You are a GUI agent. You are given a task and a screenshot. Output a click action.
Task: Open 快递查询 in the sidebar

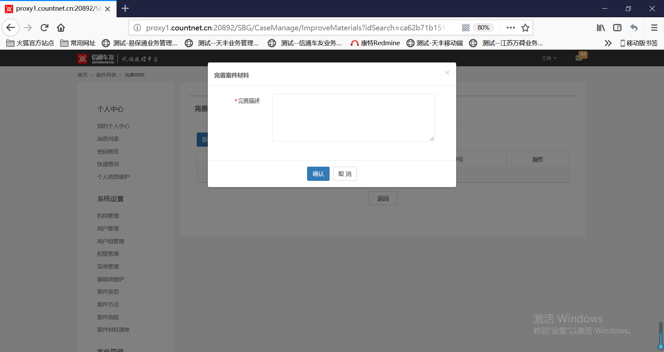[x=108, y=164]
